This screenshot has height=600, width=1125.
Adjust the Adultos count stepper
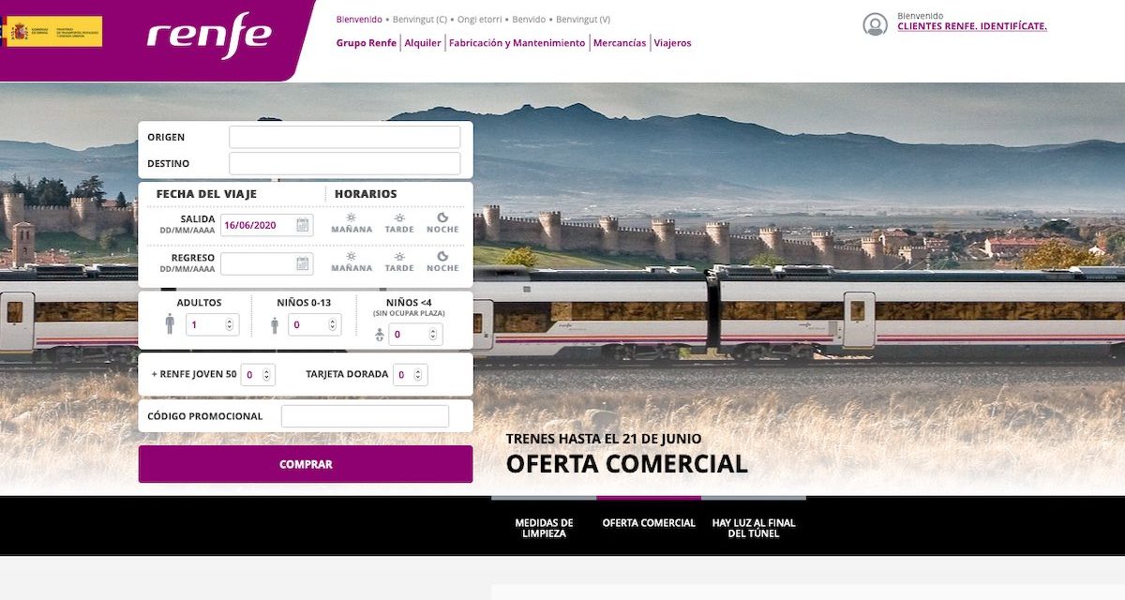230,325
